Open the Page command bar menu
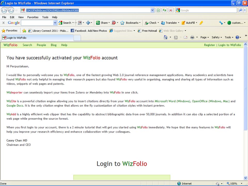Image resolution: width=248 pixels, height=186 pixels. point(205,37)
